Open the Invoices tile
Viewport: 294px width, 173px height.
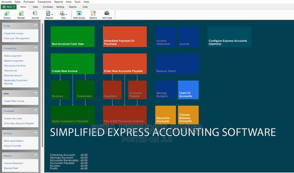(x=60, y=90)
